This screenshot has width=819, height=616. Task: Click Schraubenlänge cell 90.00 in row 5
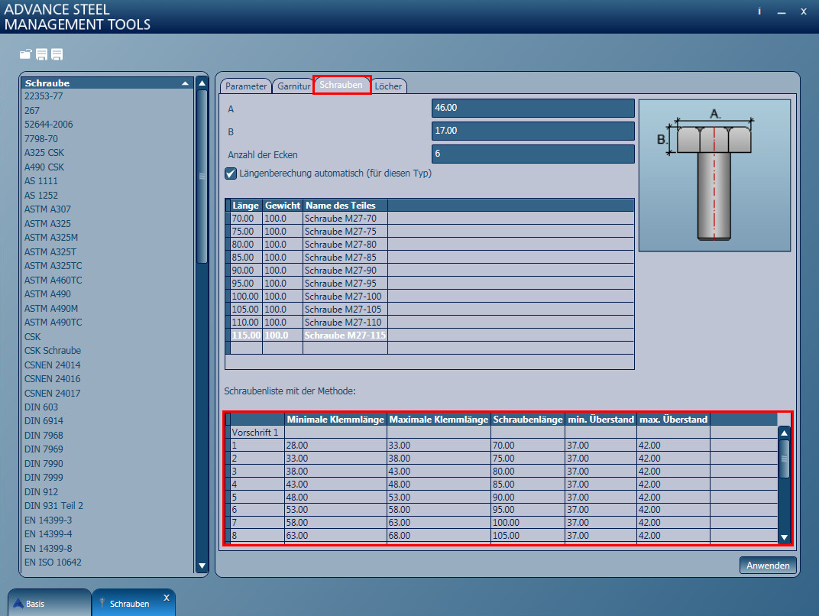[528, 497]
